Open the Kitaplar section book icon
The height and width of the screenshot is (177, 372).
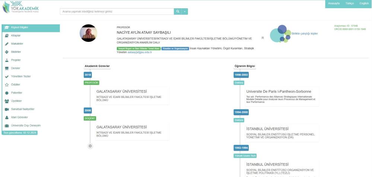(x=7, y=36)
